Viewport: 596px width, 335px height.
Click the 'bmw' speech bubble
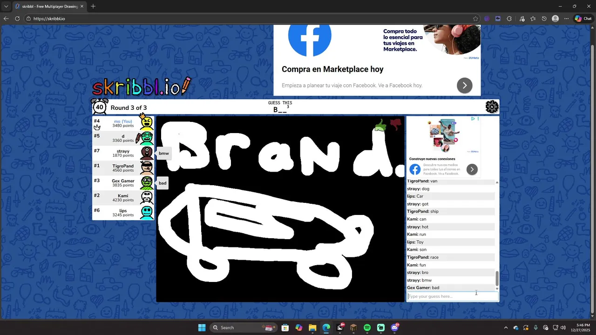click(163, 153)
